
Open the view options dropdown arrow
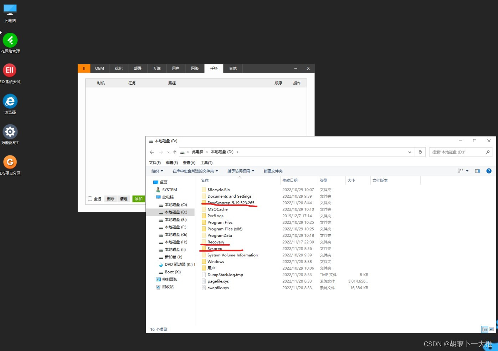467,171
